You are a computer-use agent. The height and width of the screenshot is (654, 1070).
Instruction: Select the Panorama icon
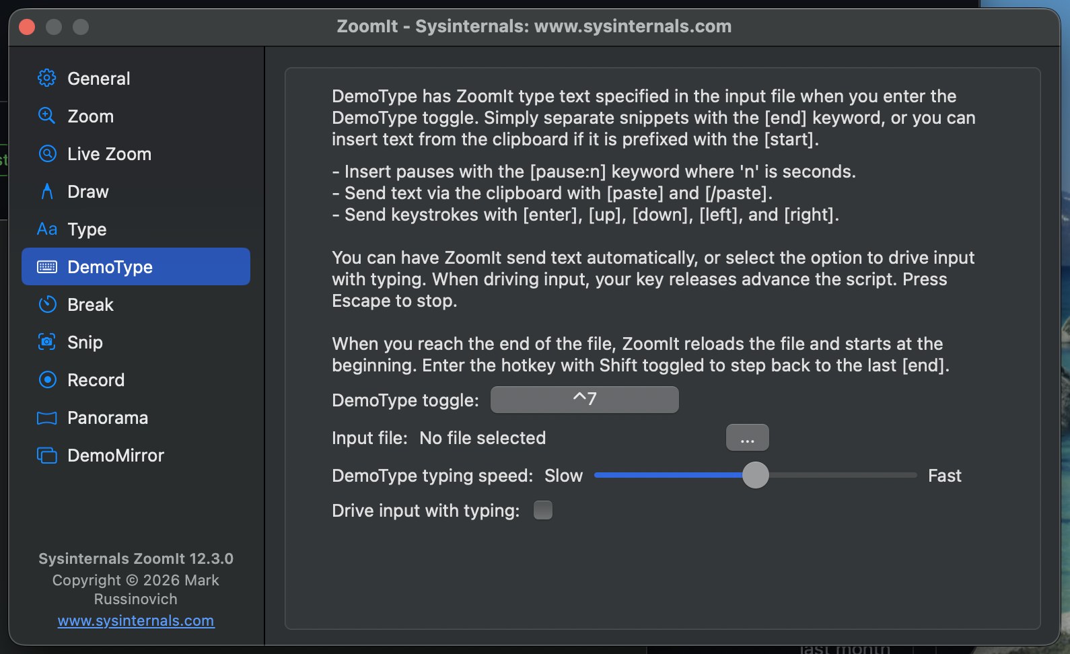tap(46, 418)
